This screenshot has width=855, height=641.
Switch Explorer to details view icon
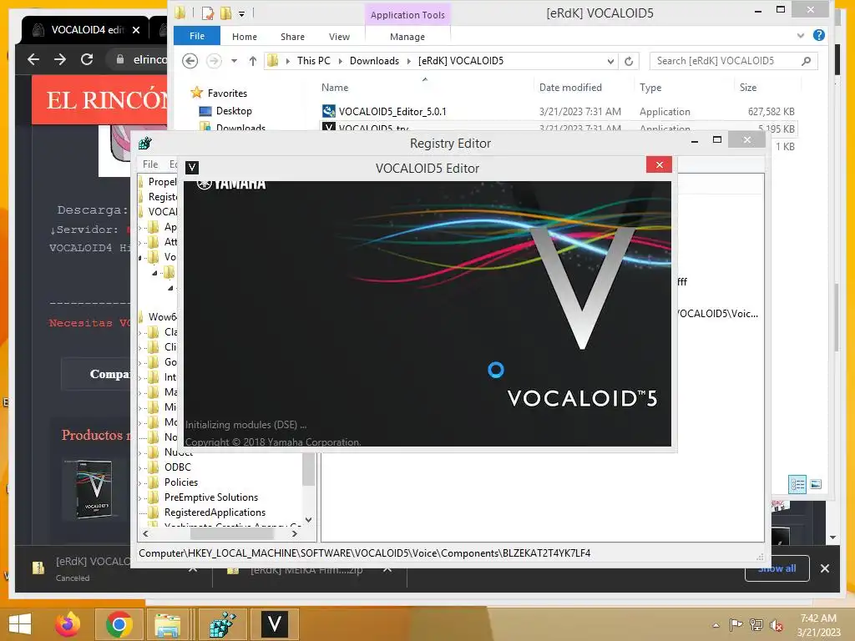click(x=797, y=484)
